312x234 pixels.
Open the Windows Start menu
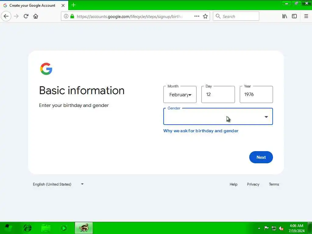(8, 228)
